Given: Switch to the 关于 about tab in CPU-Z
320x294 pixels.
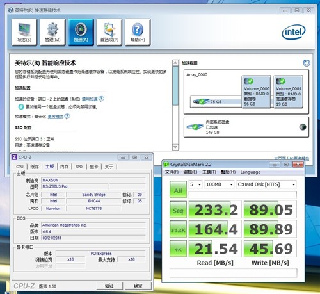Looking at the screenshot, I should pyautogui.click(x=109, y=167).
